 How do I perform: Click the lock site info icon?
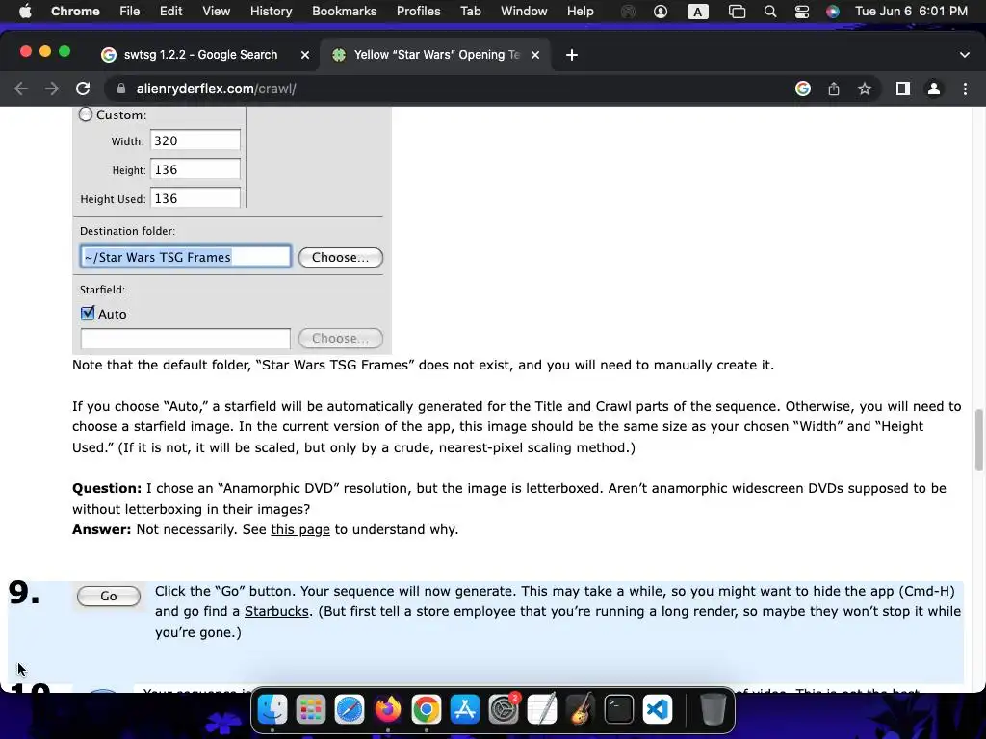coord(121,89)
